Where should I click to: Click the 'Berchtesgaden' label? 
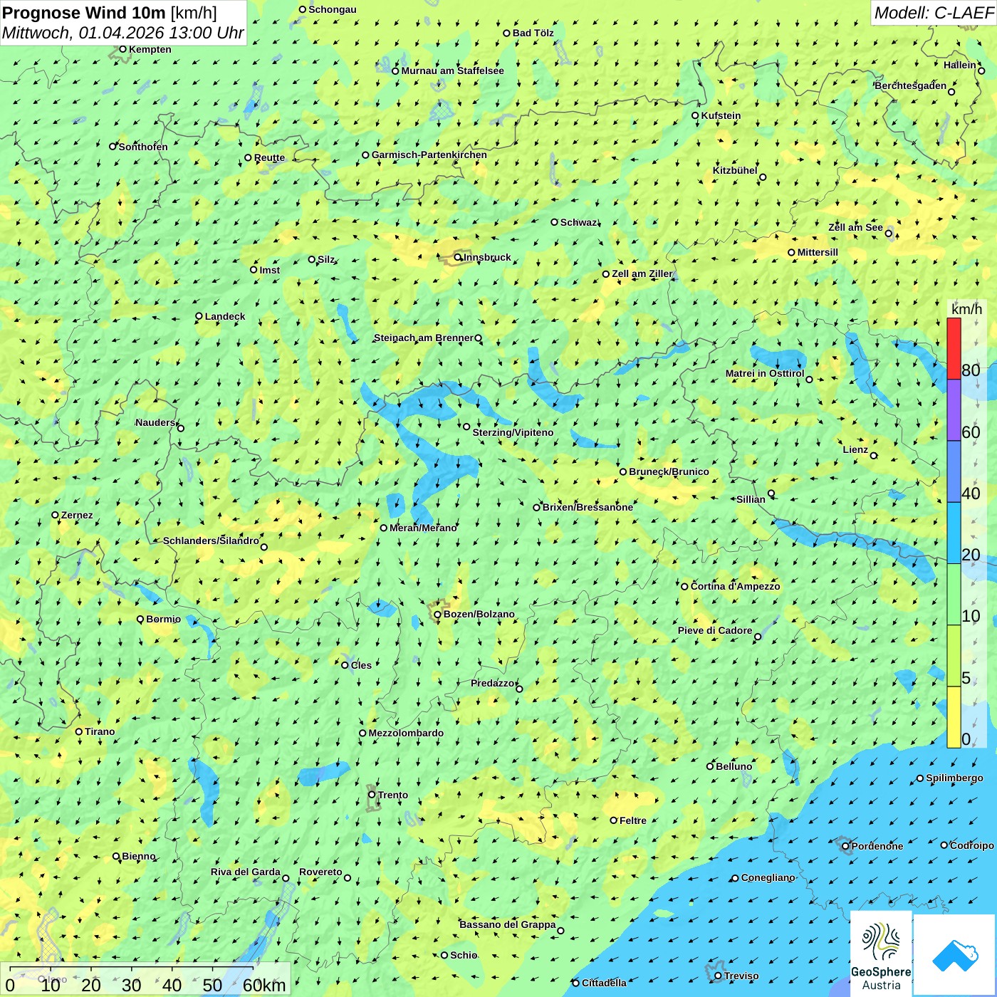coord(911,85)
